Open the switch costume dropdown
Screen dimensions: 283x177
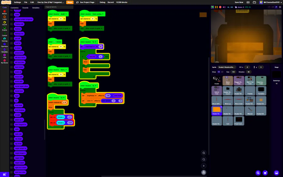coord(64,102)
